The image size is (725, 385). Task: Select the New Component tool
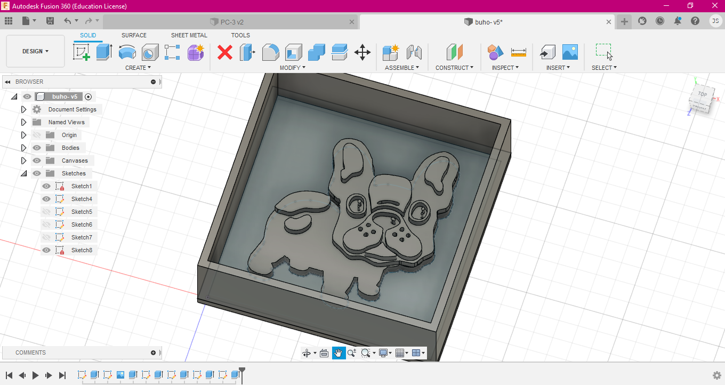point(391,52)
